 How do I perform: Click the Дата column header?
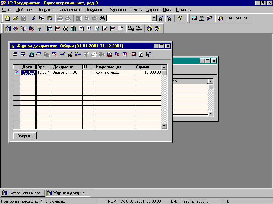[x=28, y=67]
